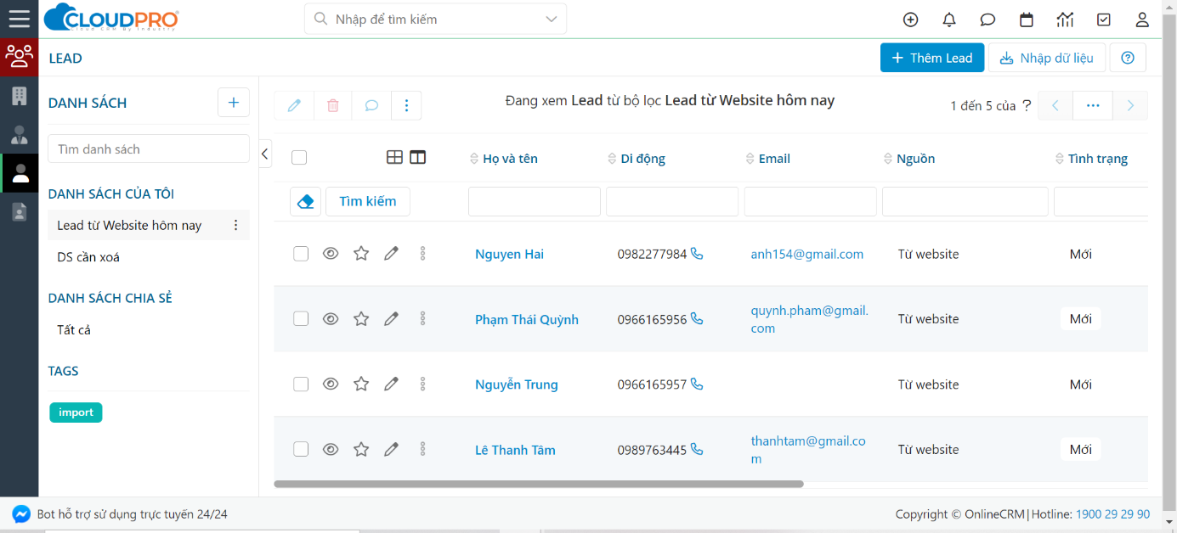Open options menu for Lead từ Website hôm nay
This screenshot has width=1177, height=533.
[236, 226]
